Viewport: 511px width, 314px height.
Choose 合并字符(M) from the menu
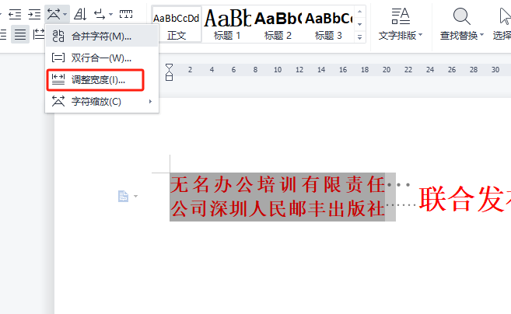102,37
